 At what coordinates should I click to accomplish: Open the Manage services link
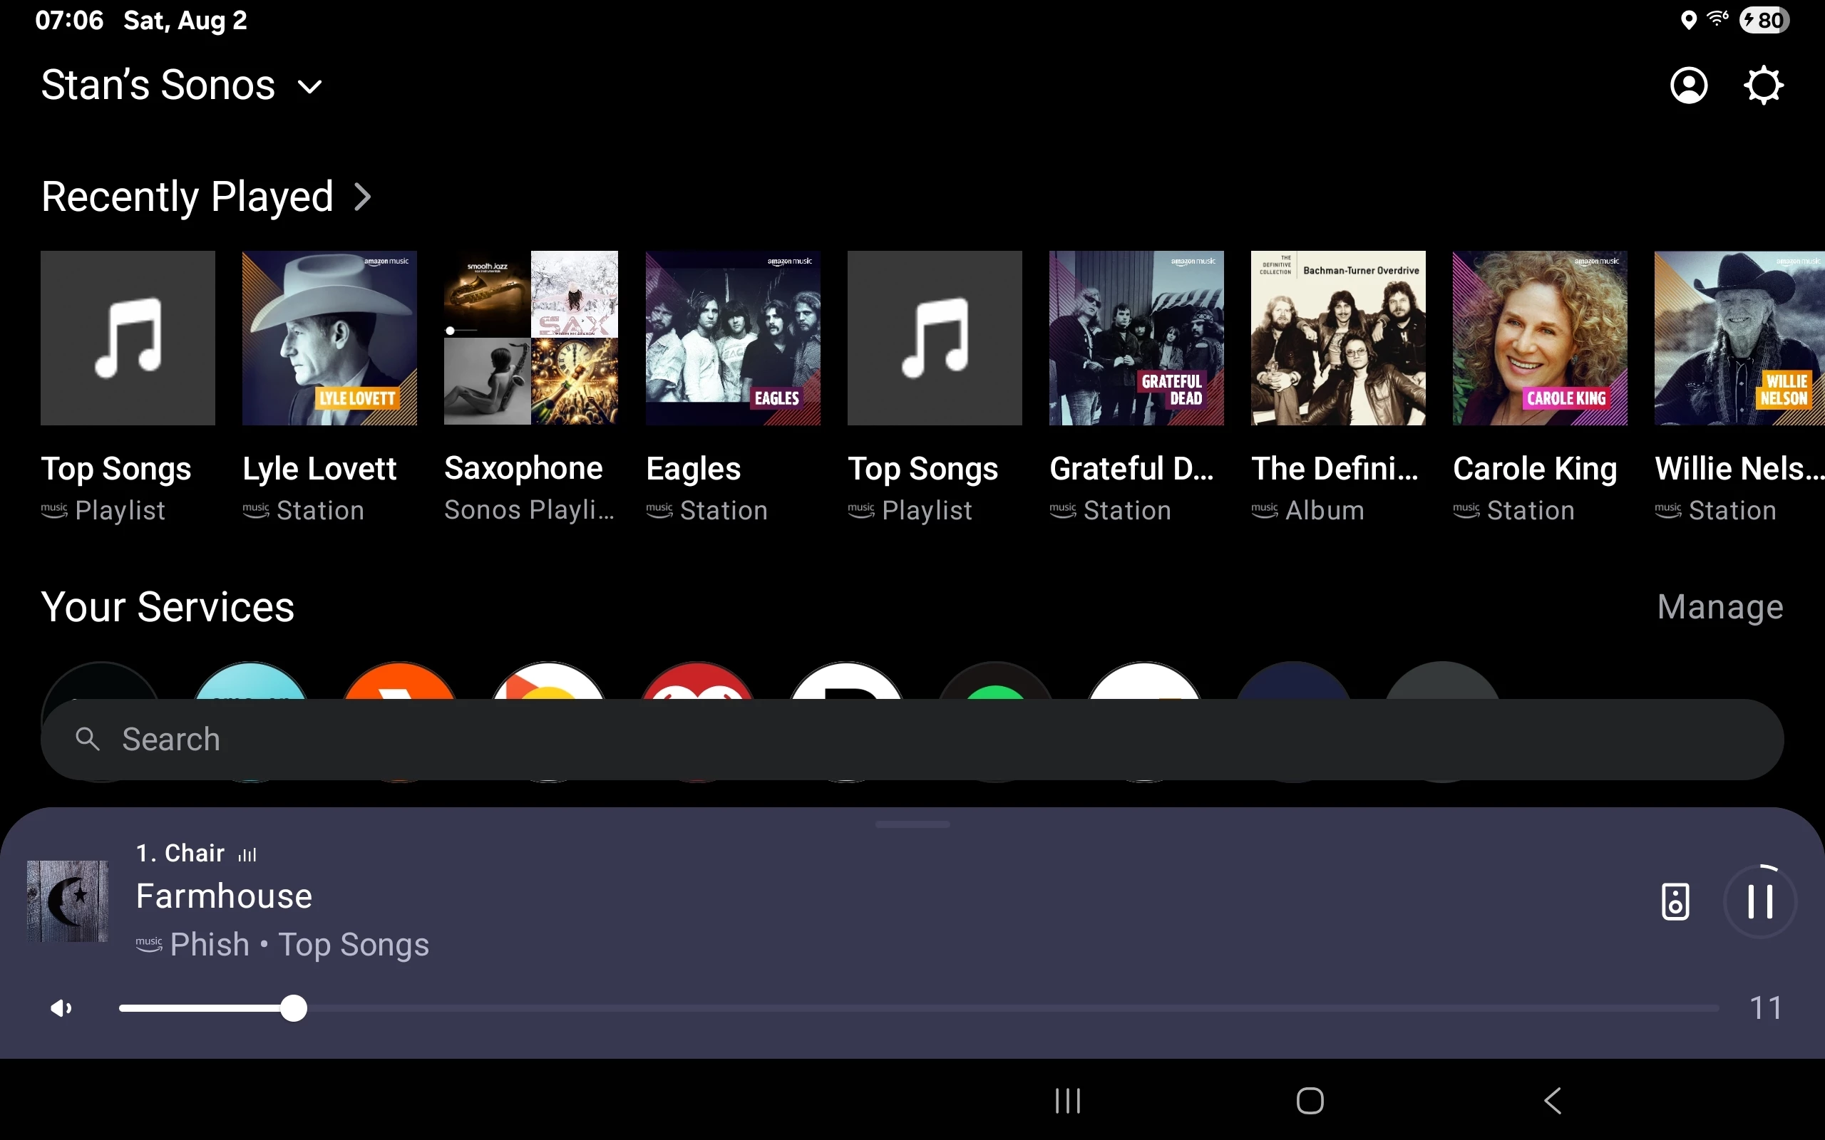pos(1719,607)
